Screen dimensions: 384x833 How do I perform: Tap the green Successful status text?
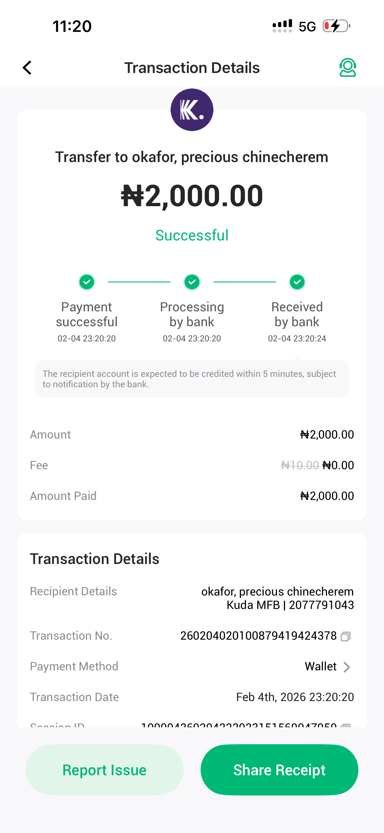coord(192,235)
